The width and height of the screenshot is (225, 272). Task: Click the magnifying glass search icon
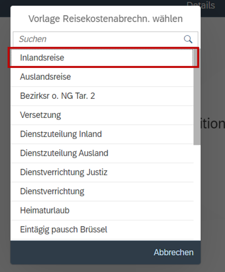tap(188, 39)
